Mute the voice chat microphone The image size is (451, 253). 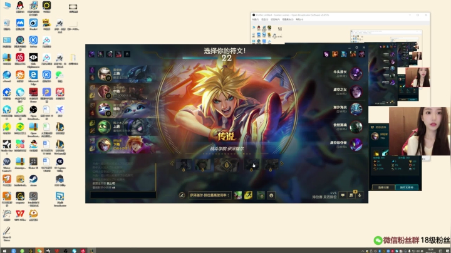click(x=360, y=195)
